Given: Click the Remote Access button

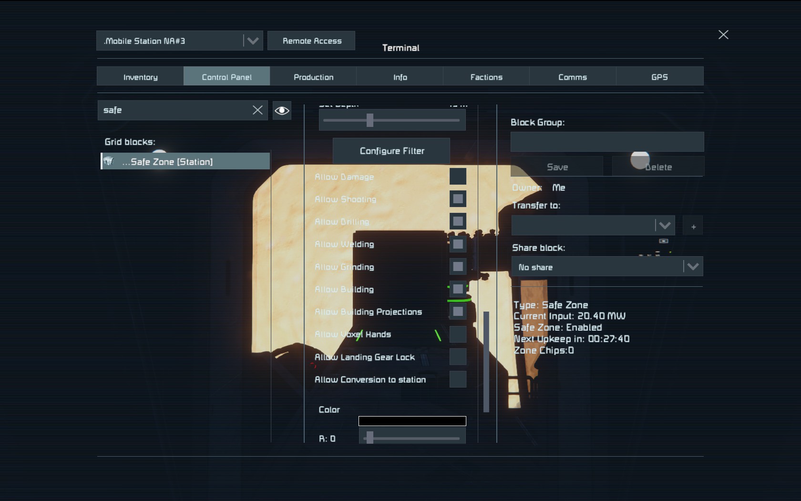Looking at the screenshot, I should pyautogui.click(x=312, y=41).
